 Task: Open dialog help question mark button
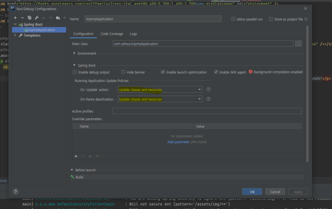(15, 192)
